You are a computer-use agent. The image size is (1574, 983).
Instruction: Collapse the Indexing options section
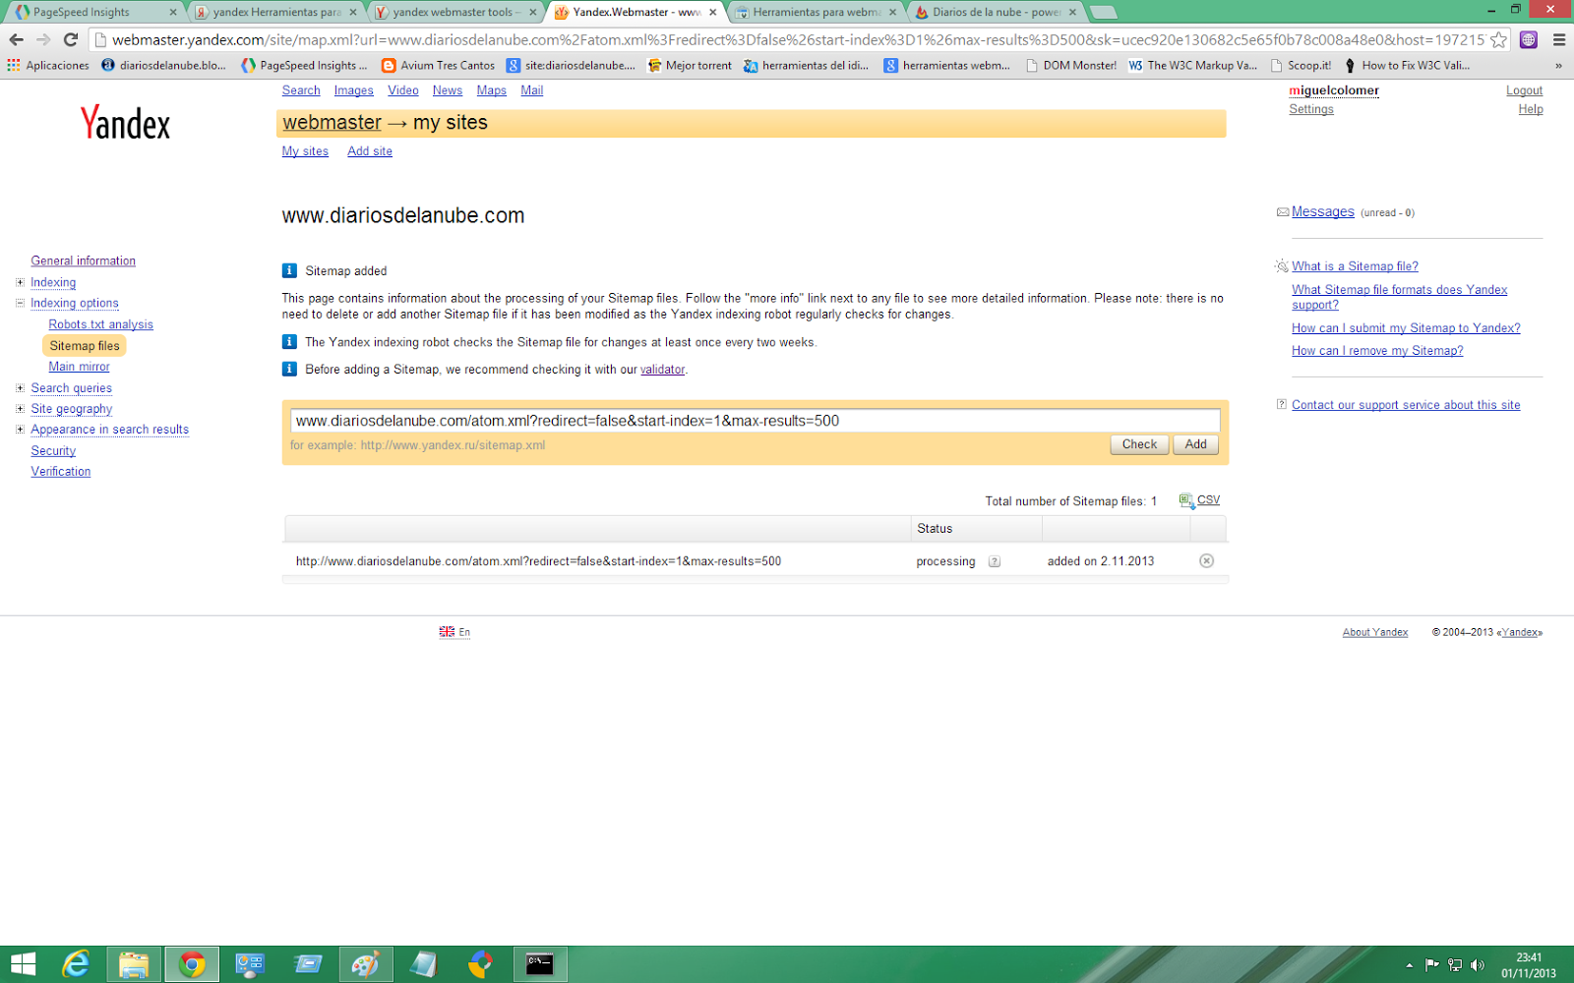click(x=20, y=303)
